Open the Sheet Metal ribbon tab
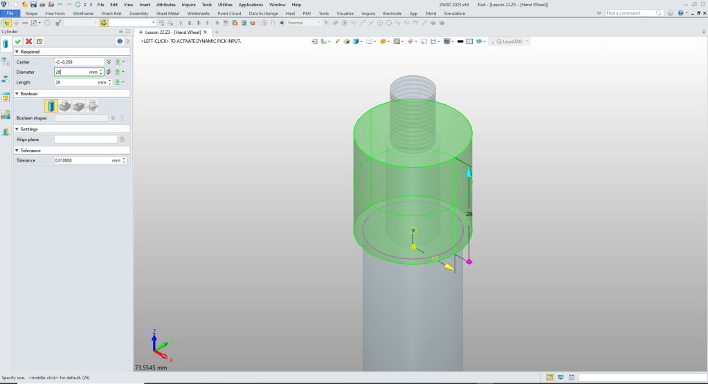The image size is (708, 384). click(x=167, y=13)
